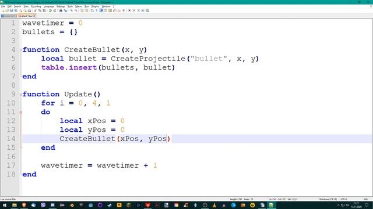
Task: Click the Cut toolbar icon
Action: point(35,10)
